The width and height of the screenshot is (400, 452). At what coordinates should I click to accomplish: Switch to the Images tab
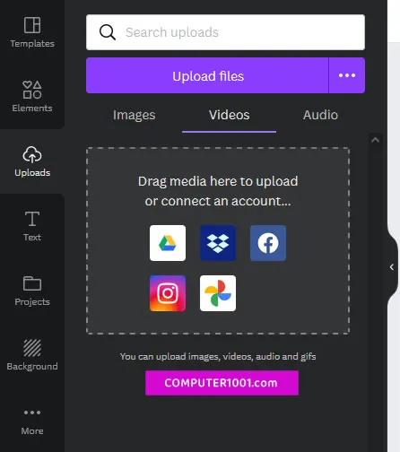pyautogui.click(x=135, y=115)
